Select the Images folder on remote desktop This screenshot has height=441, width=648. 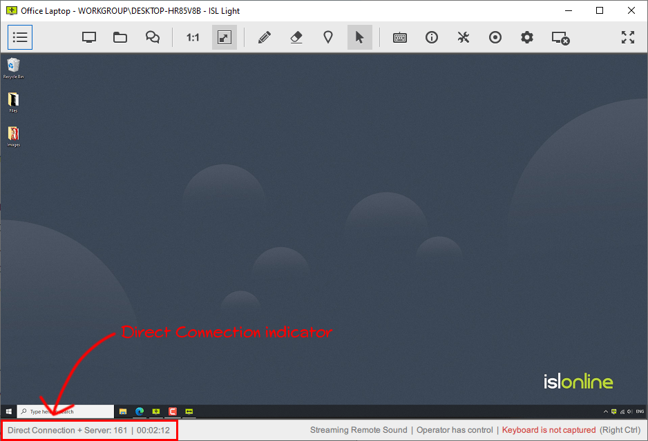point(13,137)
